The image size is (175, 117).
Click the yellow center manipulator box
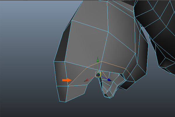click(x=98, y=75)
